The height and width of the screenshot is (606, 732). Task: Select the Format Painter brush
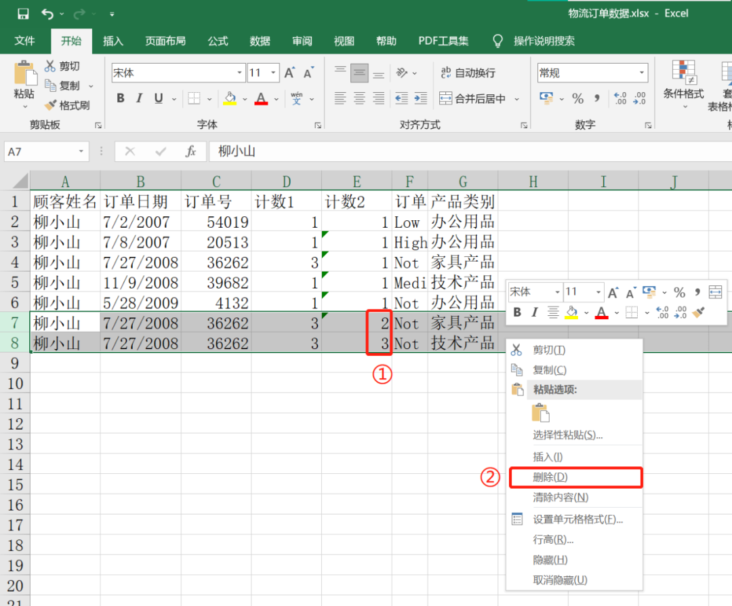[x=66, y=106]
